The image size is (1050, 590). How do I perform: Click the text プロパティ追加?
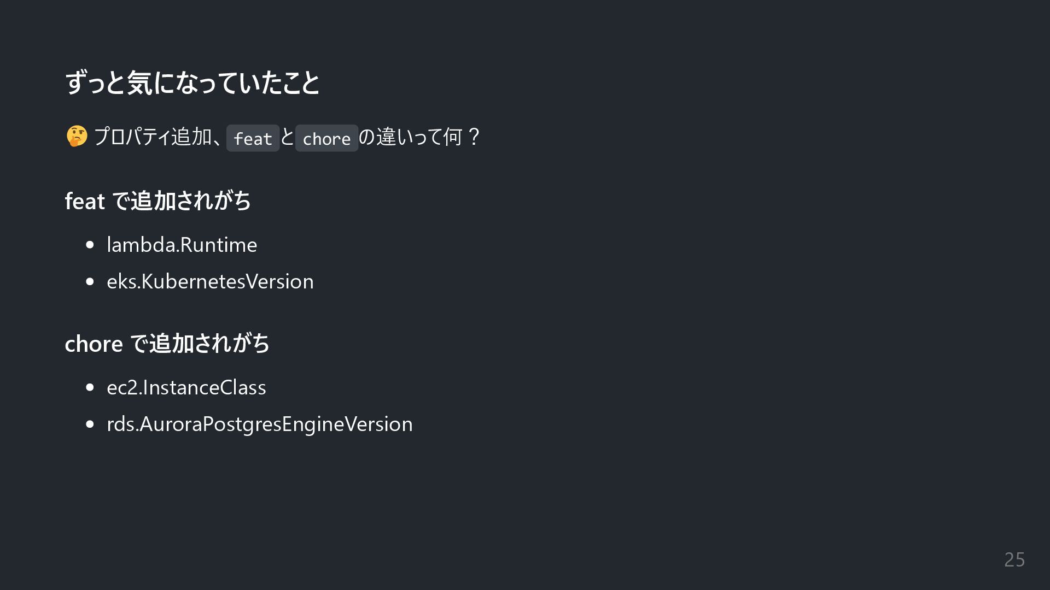coord(153,137)
